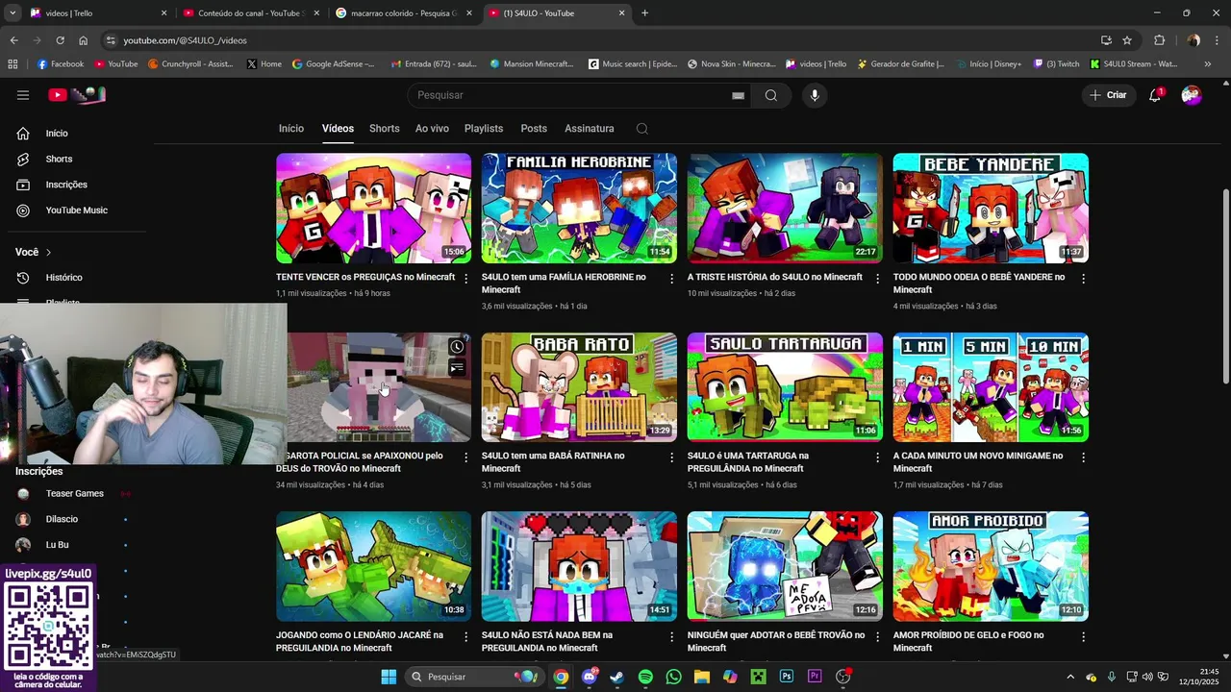Open YouTube notifications bell
The height and width of the screenshot is (692, 1231).
tap(1155, 95)
